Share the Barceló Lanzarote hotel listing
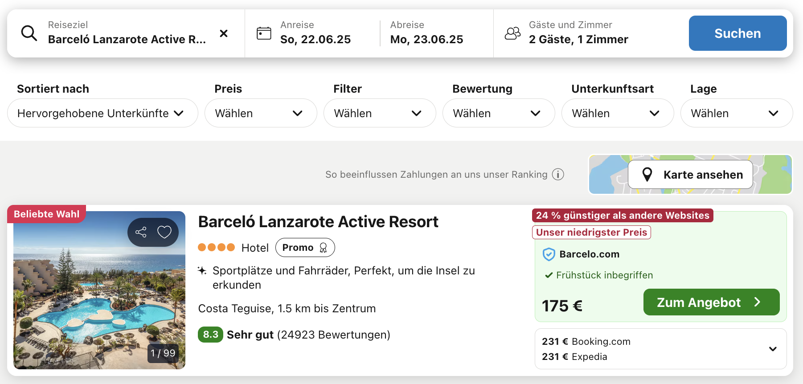The image size is (803, 384). point(141,232)
